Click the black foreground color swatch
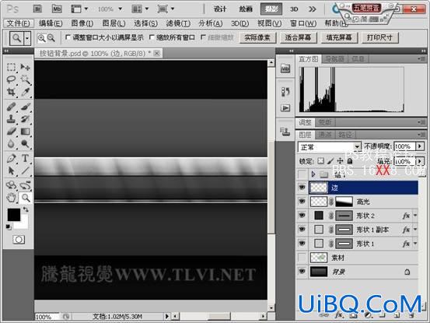Viewport: 430px width, 323px height. [14, 215]
